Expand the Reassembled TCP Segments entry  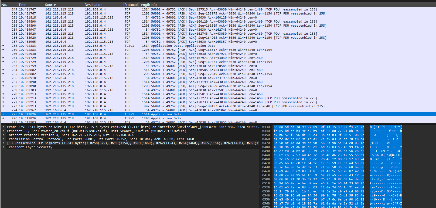pos(3,143)
